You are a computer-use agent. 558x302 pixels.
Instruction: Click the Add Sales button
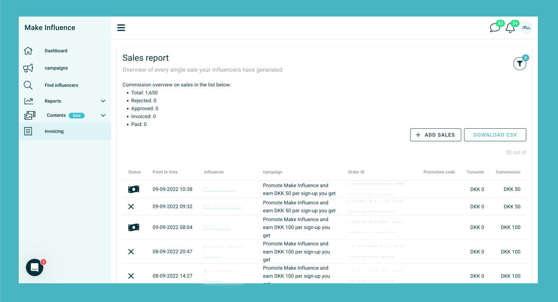click(x=435, y=135)
